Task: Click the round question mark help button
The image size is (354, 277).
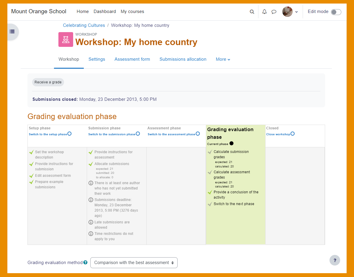Action: click(335, 260)
